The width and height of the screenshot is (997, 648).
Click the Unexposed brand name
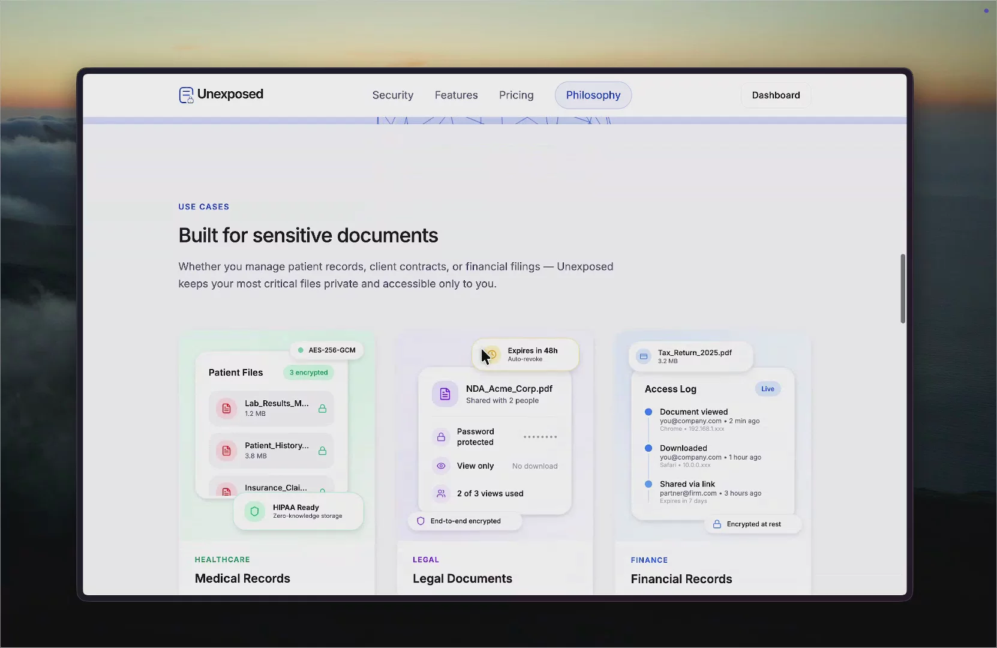(x=230, y=94)
